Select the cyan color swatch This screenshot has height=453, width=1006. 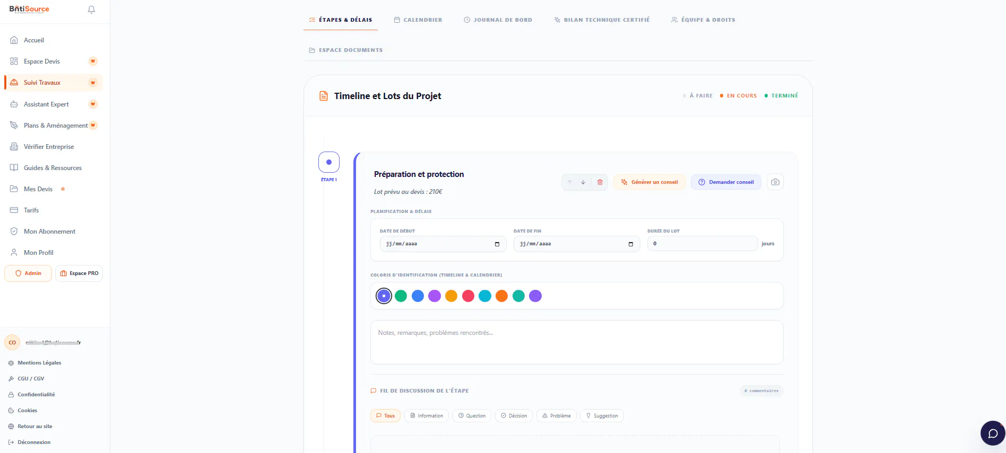pos(485,296)
